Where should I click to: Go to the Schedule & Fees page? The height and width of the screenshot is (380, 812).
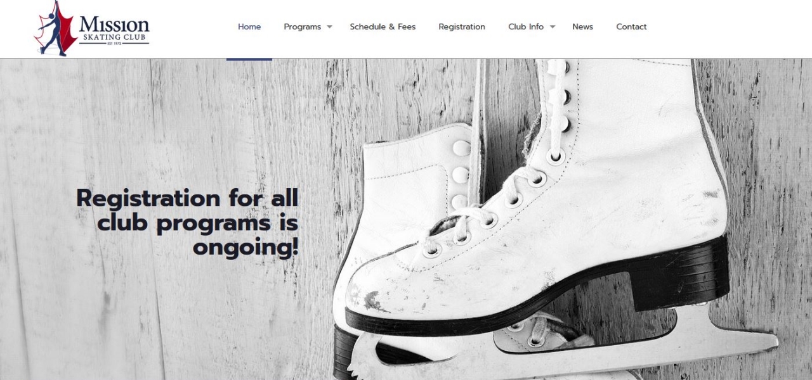click(x=383, y=27)
